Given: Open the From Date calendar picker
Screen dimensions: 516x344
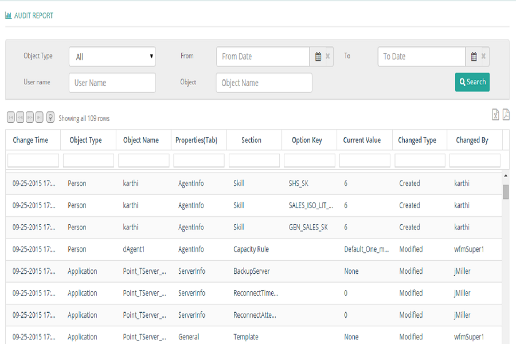Looking at the screenshot, I should [318, 57].
